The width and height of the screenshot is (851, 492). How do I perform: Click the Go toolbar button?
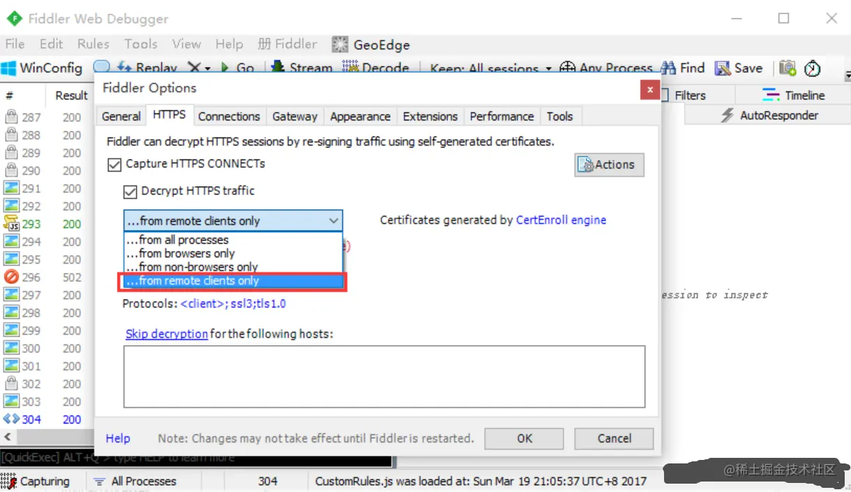click(237, 68)
